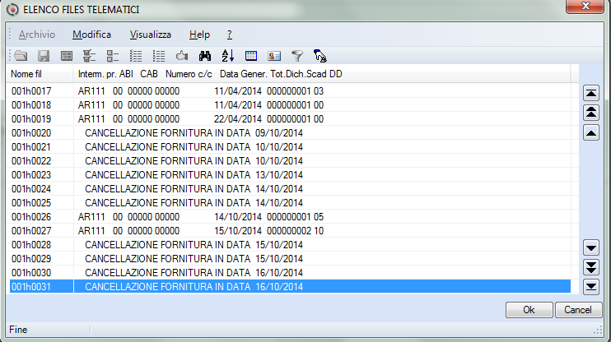The width and height of the screenshot is (611, 342).
Task: Select row 001h0028
Action: point(290,245)
